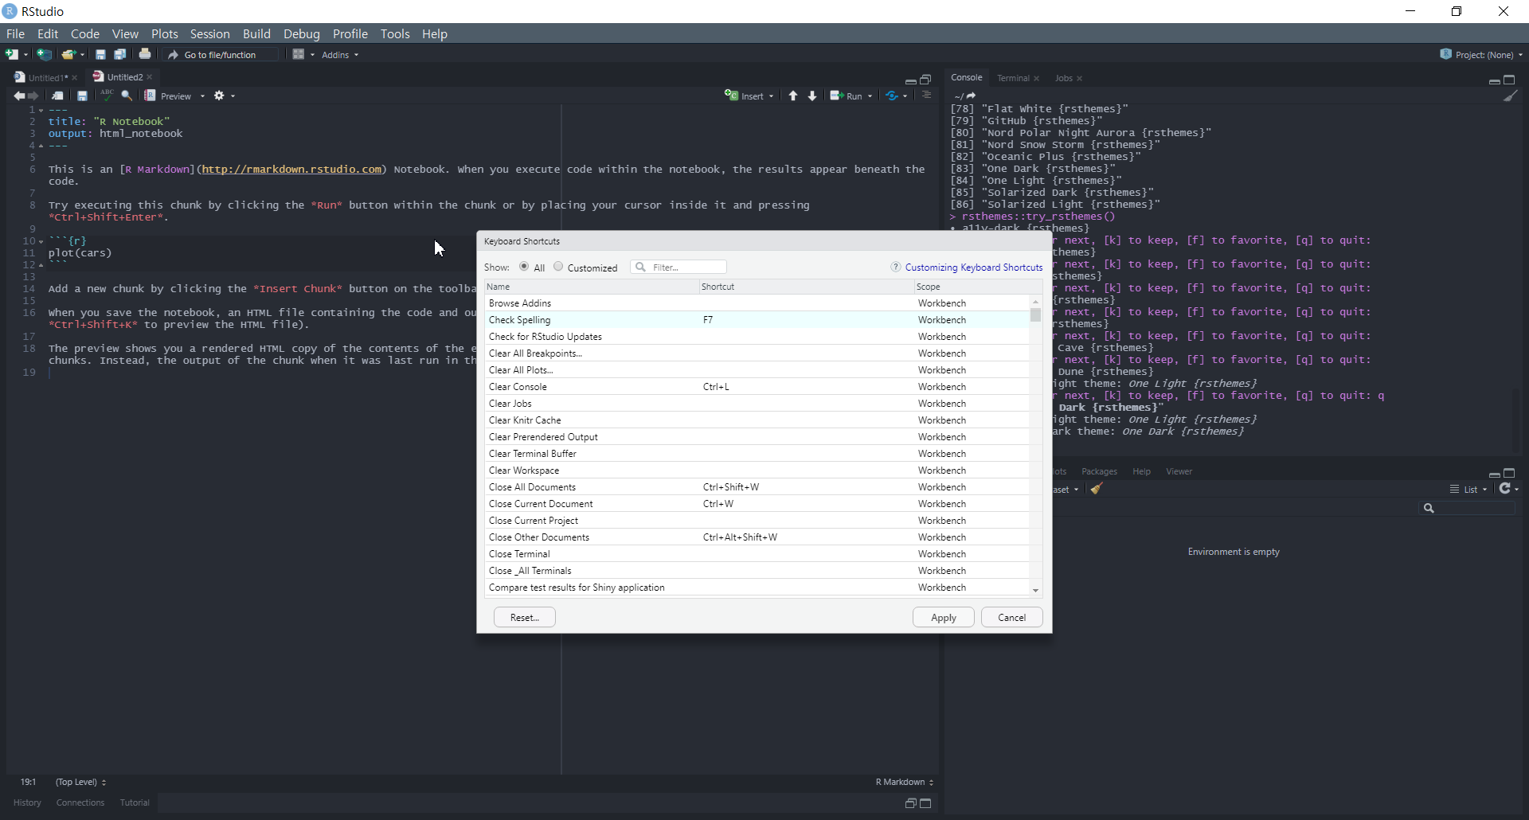The height and width of the screenshot is (820, 1529).
Task: Go back to previous source location
Action: coord(18,96)
